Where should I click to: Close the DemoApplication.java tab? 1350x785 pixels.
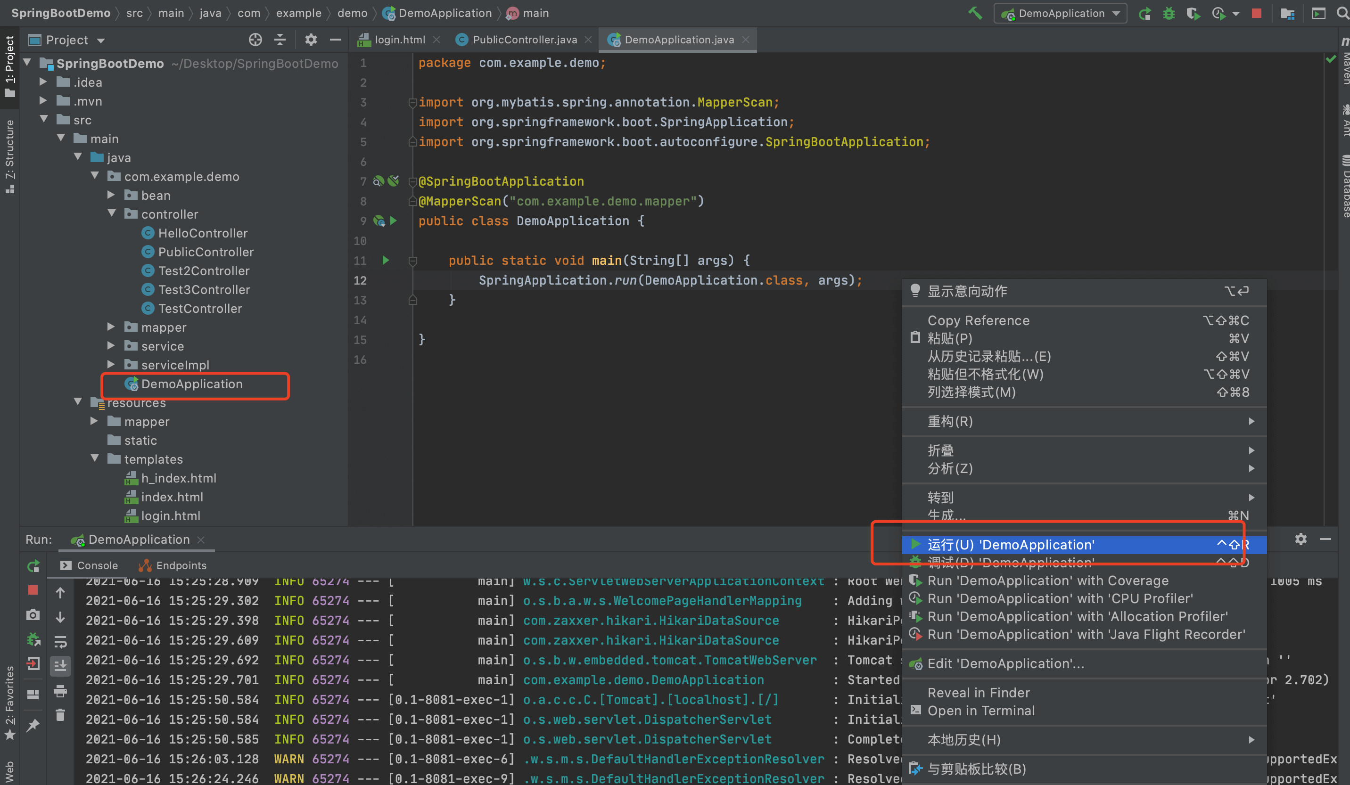(746, 40)
